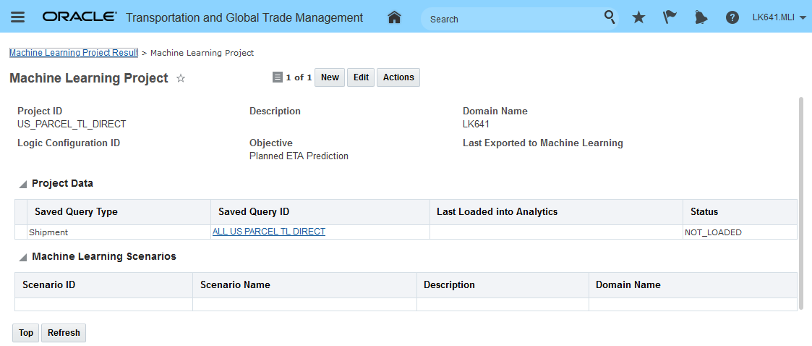Image resolution: width=812 pixels, height=346 pixels.
Task: Collapse the Machine Learning Scenarios section
Action: coord(23,258)
